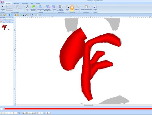Open Design-Einstellungen

click(x=86, y=8)
